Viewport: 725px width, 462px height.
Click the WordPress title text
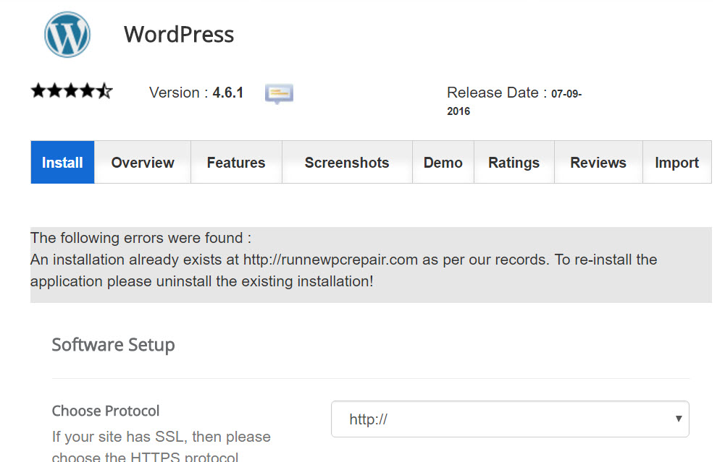[x=179, y=35]
